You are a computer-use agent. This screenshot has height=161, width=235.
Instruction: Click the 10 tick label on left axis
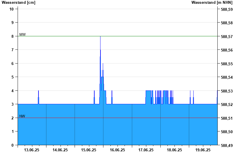(x=12, y=9)
